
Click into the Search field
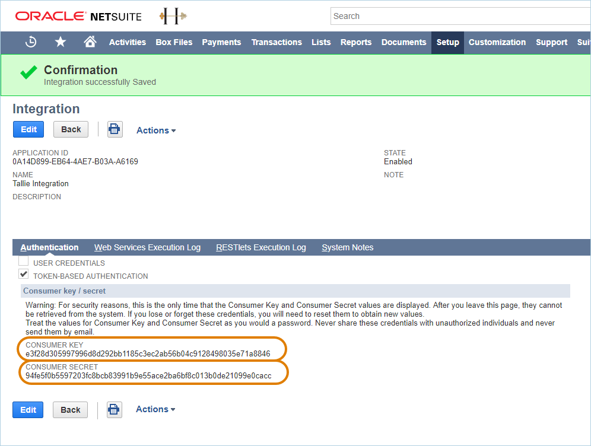click(x=460, y=16)
